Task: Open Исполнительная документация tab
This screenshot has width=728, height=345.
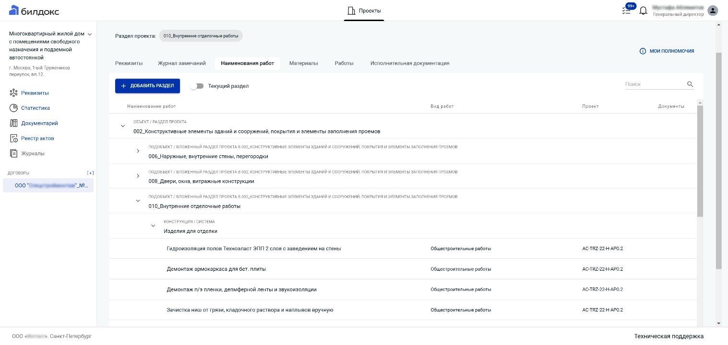Action: click(410, 63)
